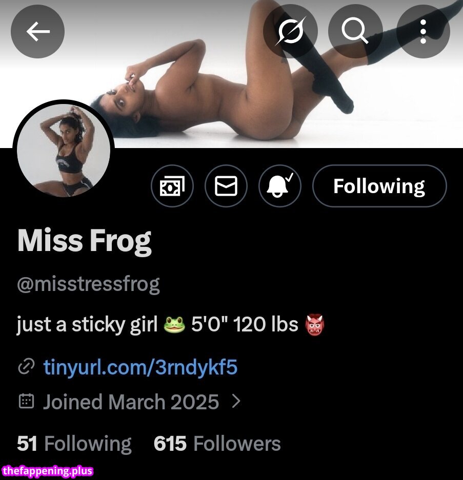View the circular profile picture
Screen dimensions: 463x480
coord(64,150)
